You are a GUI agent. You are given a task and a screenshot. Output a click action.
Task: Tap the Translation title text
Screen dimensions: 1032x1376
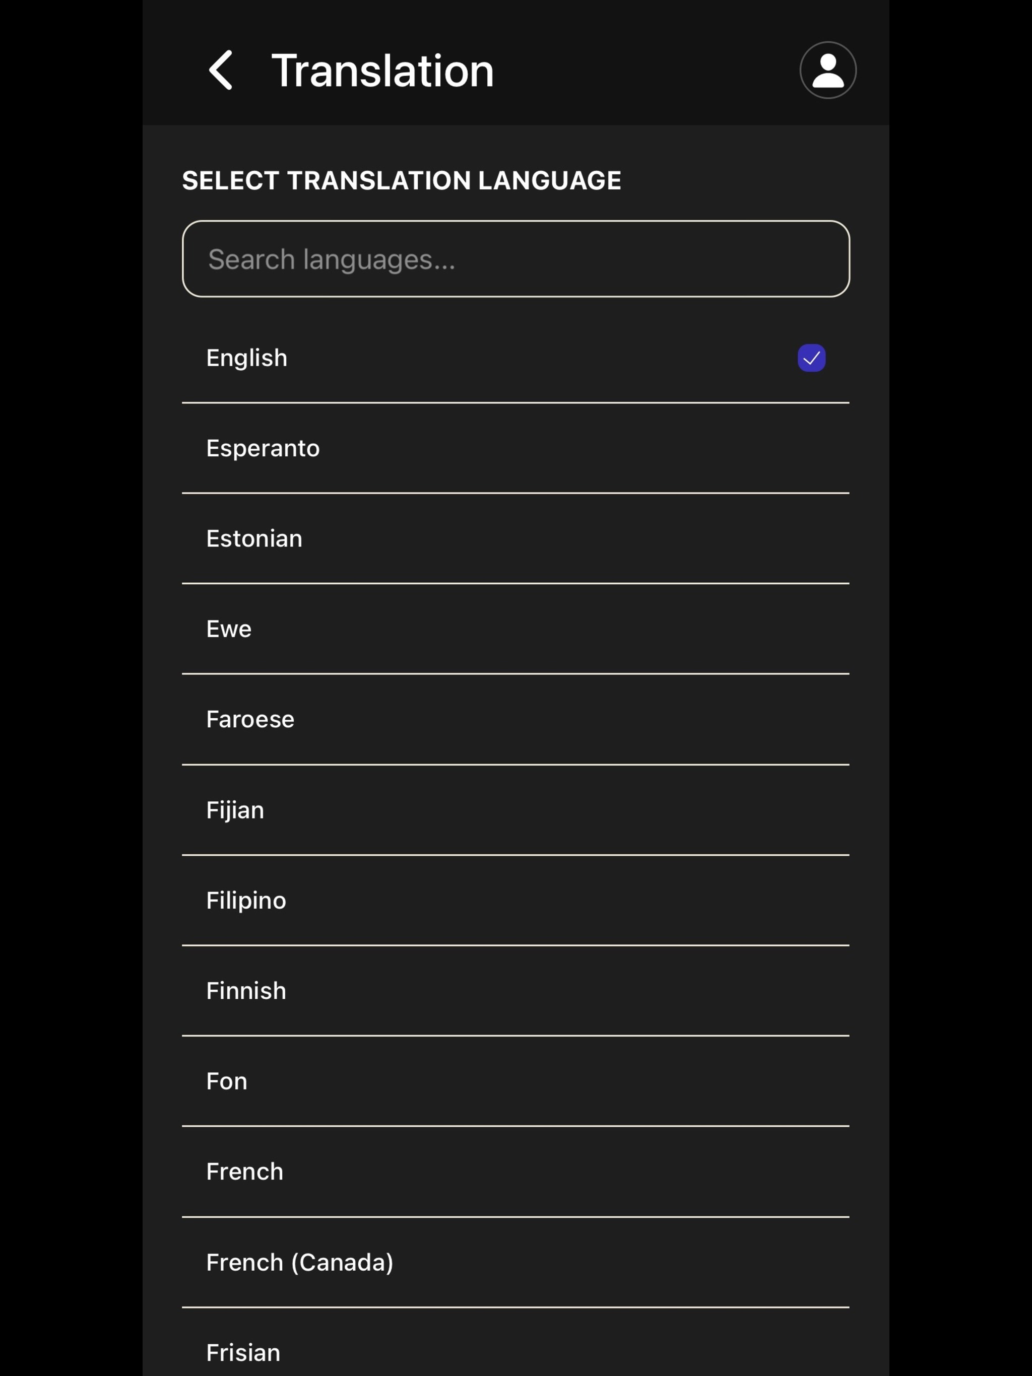[x=383, y=70]
